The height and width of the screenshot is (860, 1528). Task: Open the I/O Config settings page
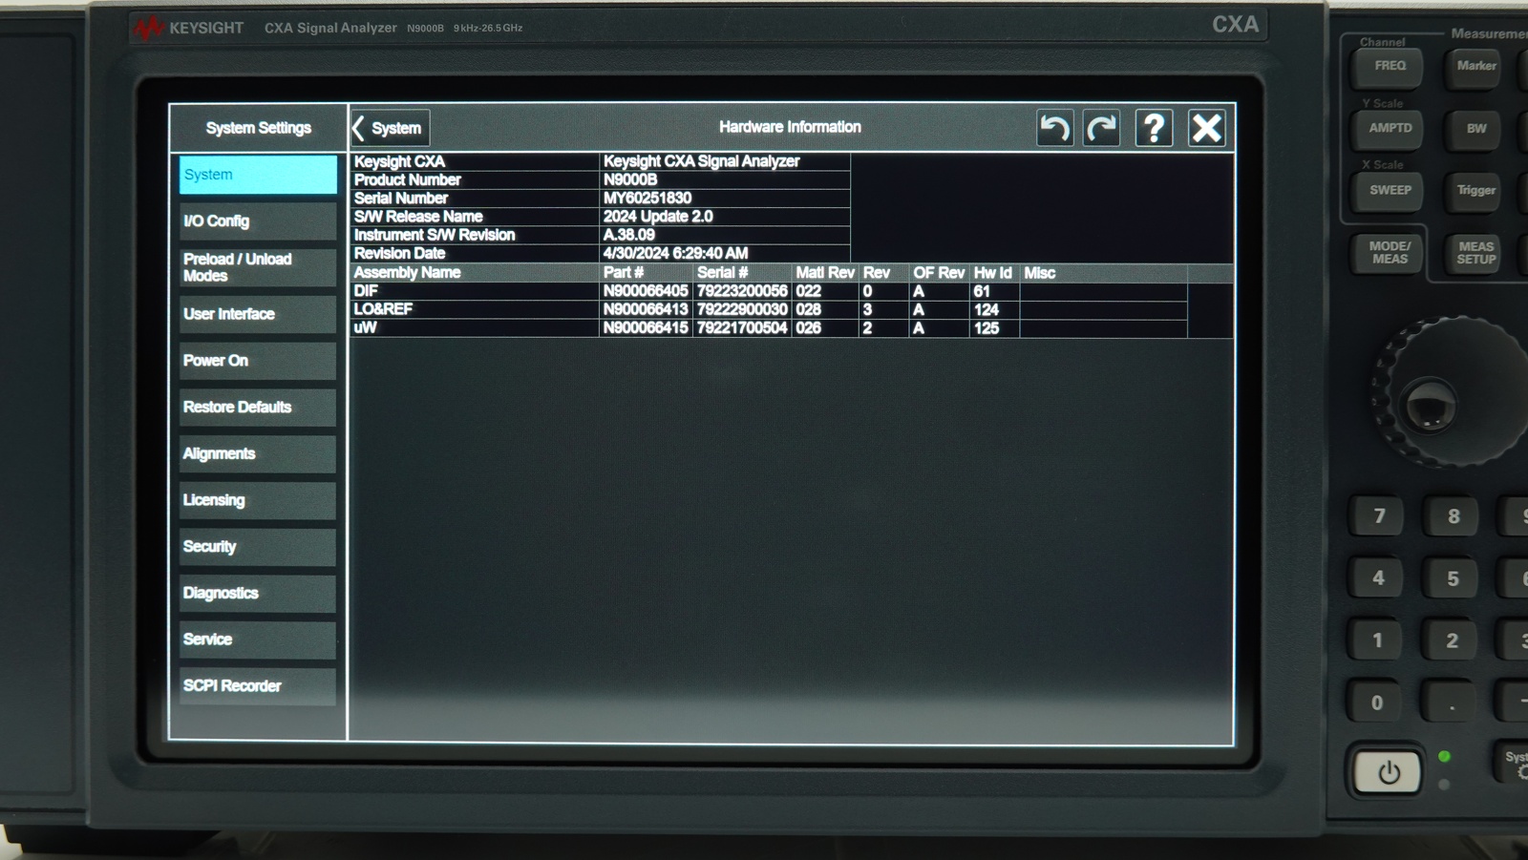(x=258, y=221)
